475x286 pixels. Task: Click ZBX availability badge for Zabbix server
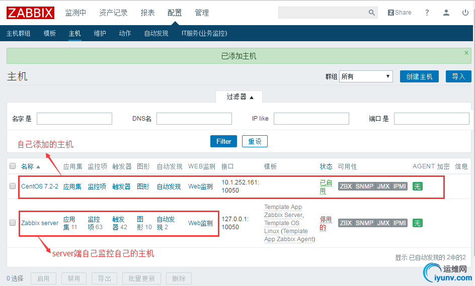(346, 223)
